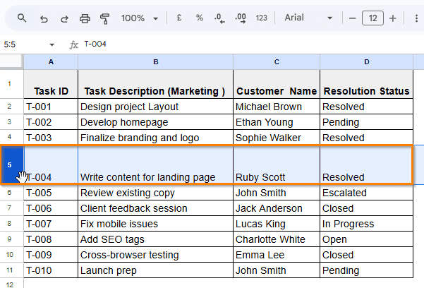424x288 pixels.
Task: Increase font size with plus button
Action: 393,18
